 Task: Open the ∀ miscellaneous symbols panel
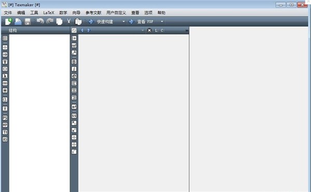5,61
